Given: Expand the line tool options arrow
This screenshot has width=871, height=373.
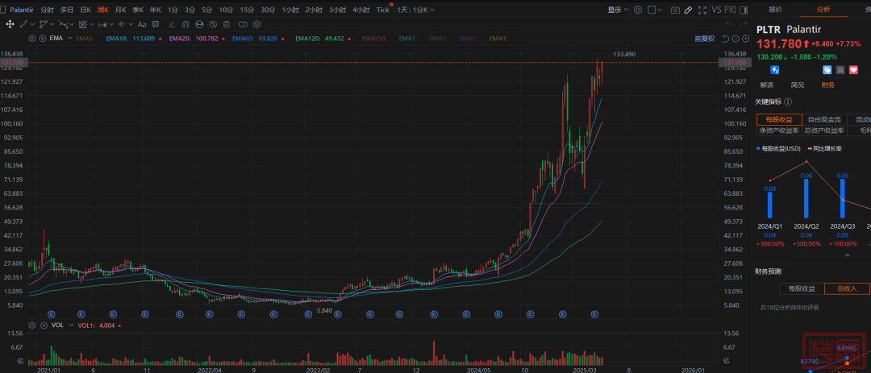Looking at the screenshot, I should (33, 24).
